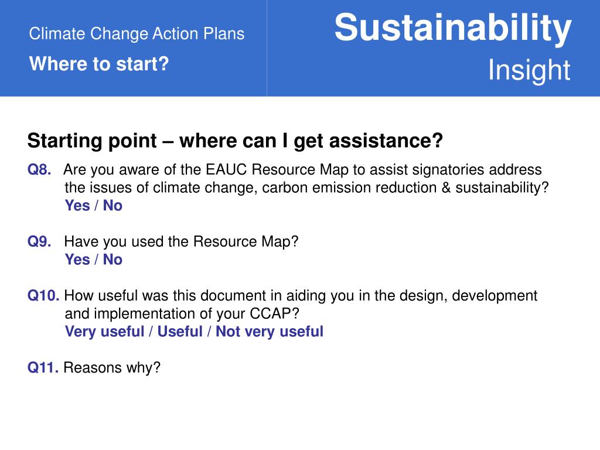This screenshot has height=450, width=600.
Task: Select heading 'Starting point – where can I get assistance?'
Action: coord(235,141)
